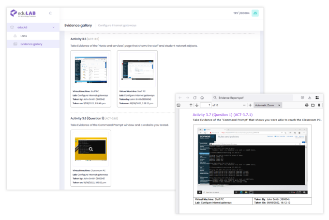Go to previous page in PDF
Image resolution: width=329 pixels, height=220 pixels.
click(x=191, y=105)
